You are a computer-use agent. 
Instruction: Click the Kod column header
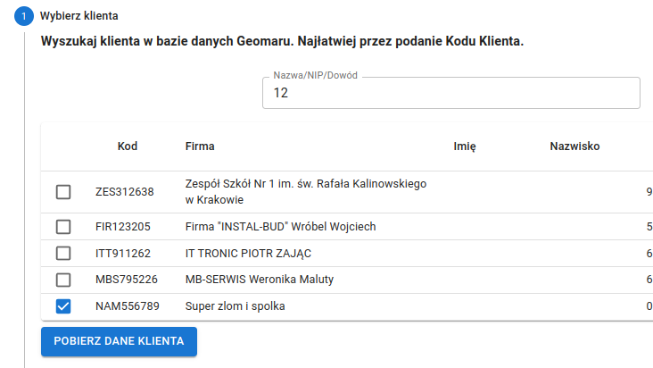[x=128, y=146]
